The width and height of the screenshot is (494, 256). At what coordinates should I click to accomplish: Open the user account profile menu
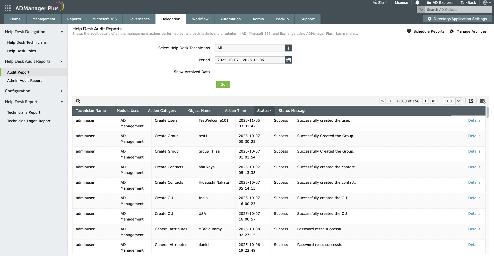[487, 3]
